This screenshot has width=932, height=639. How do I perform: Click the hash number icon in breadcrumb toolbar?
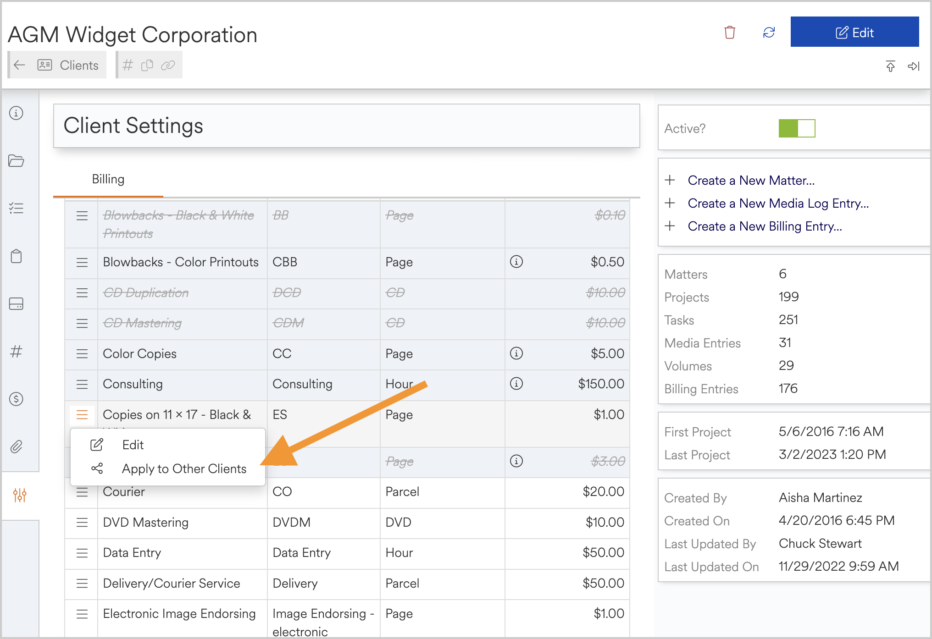[x=128, y=65]
